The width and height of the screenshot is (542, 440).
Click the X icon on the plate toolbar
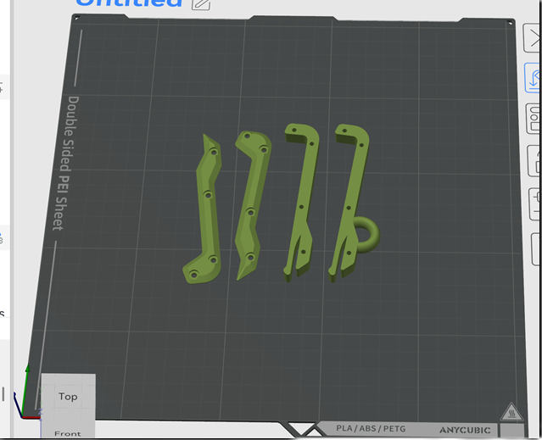[x=533, y=38]
